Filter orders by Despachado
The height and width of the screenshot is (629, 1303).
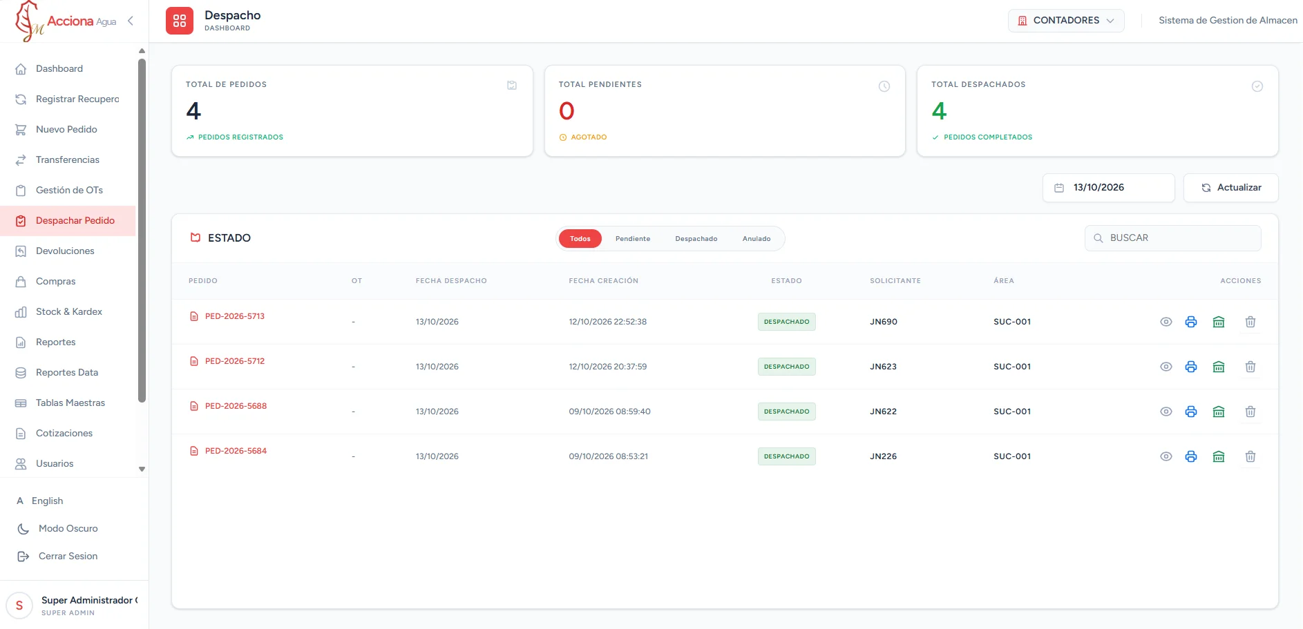(696, 239)
